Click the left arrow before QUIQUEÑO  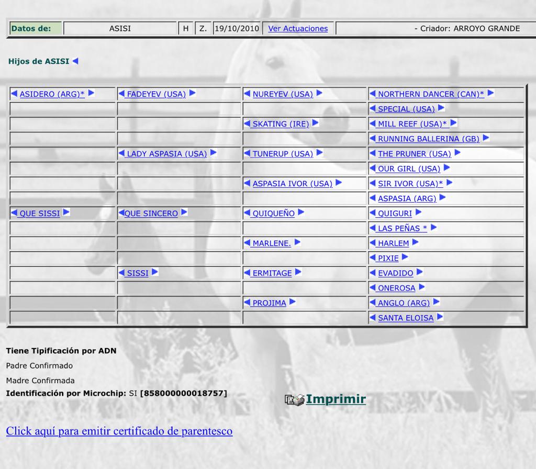tap(248, 213)
